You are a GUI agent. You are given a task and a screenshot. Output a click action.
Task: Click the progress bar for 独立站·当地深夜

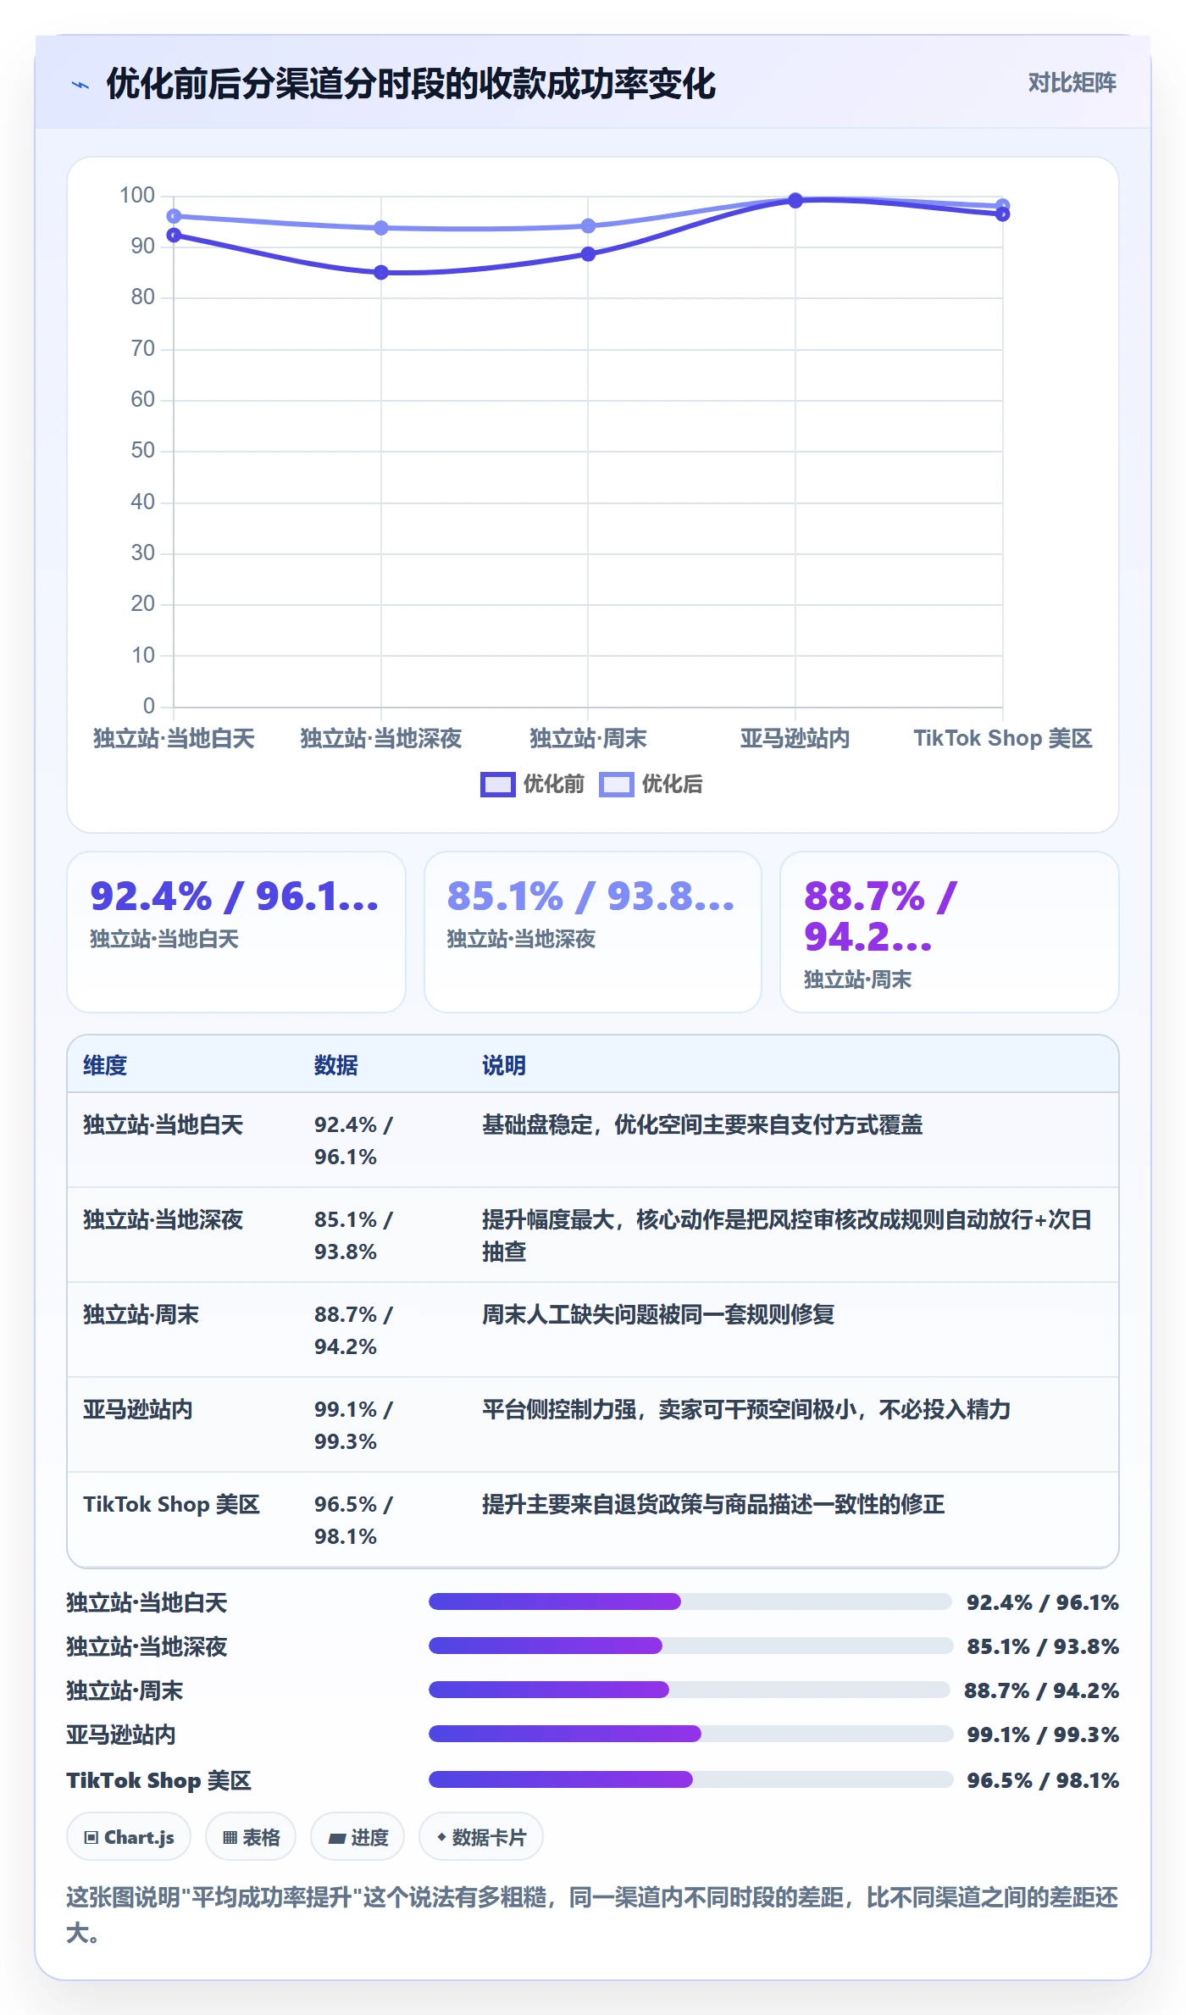point(690,1645)
